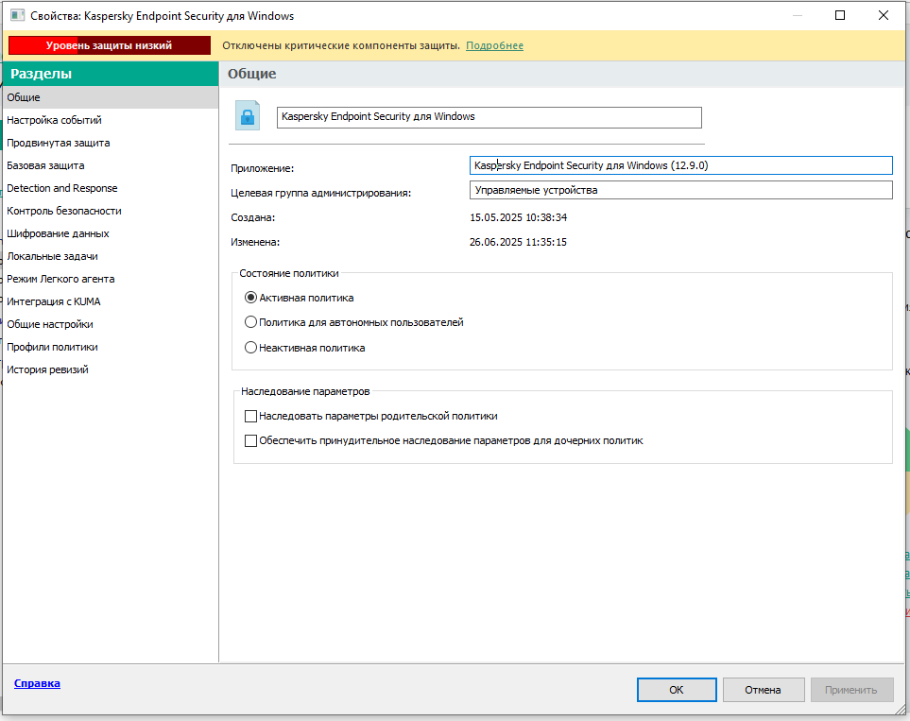The width and height of the screenshot is (910, 721).
Task: Select the Активная политика radio button
Action: click(x=250, y=298)
